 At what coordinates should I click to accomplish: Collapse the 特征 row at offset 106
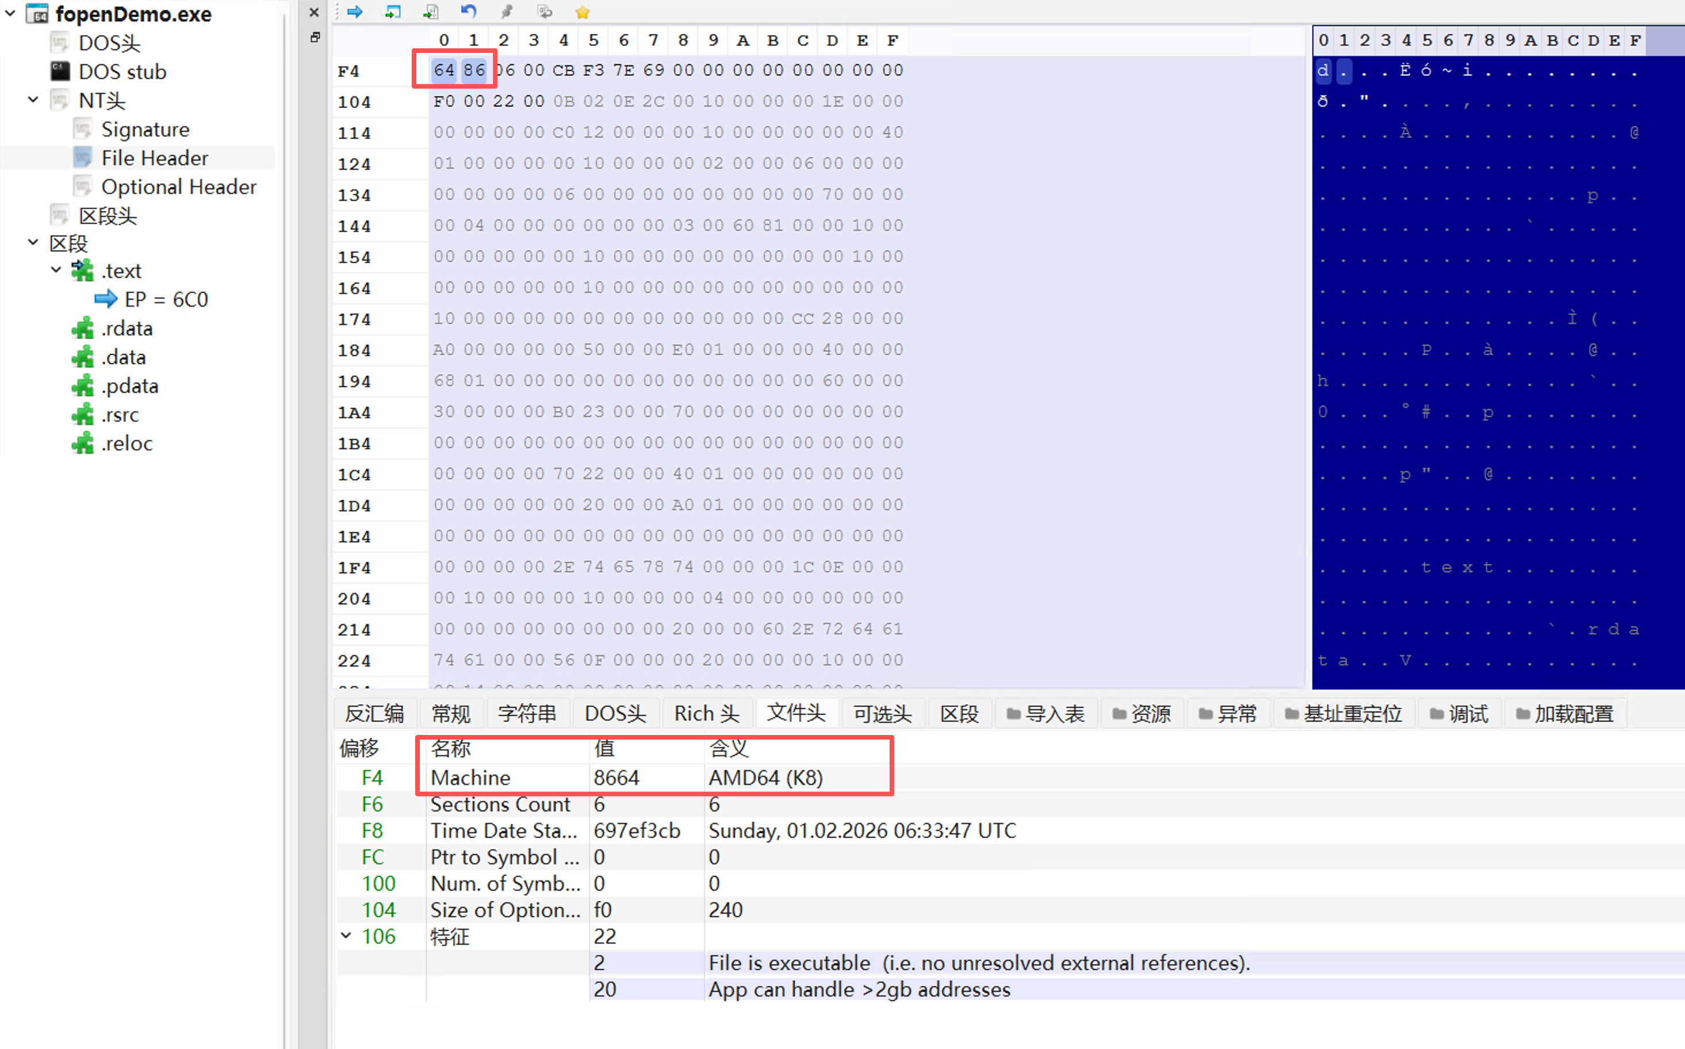346,935
